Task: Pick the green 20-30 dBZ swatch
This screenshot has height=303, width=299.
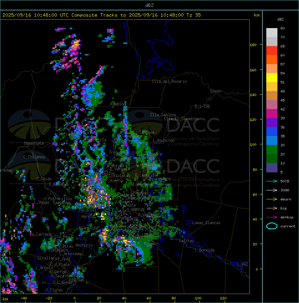Action: pos(272,149)
